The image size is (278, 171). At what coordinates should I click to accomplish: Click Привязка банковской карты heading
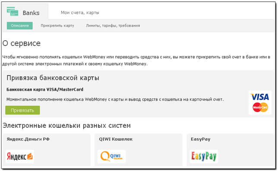[x=53, y=78]
